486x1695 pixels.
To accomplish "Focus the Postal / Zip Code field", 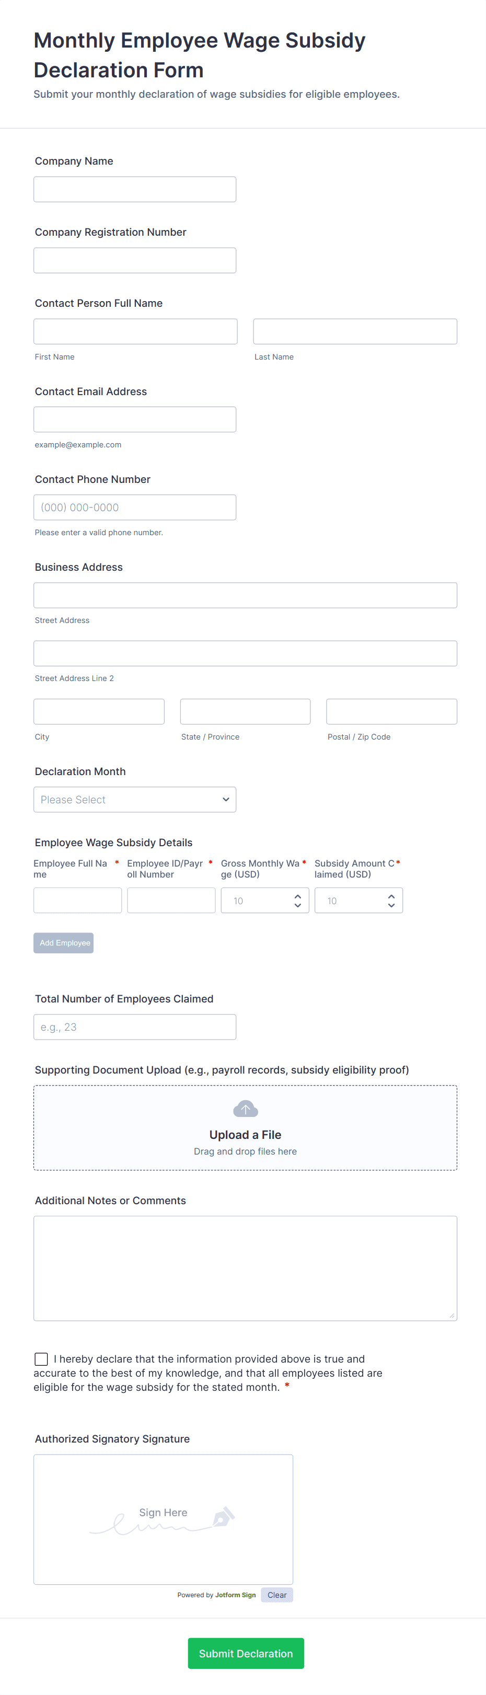I will [x=391, y=711].
